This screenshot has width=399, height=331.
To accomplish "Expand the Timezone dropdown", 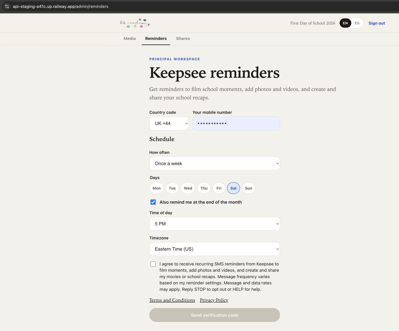I will click(215, 249).
